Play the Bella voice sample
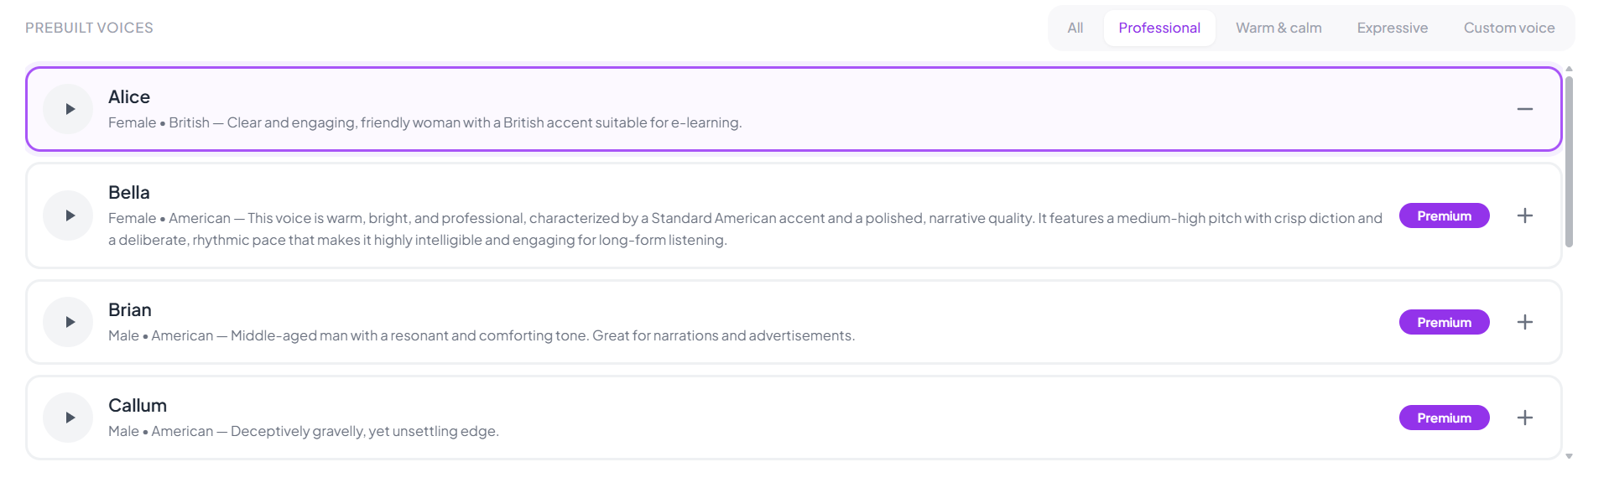Image resolution: width=1609 pixels, height=488 pixels. [x=68, y=215]
